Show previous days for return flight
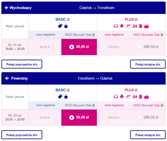The width and height of the screenshot is (167, 141). (22, 135)
